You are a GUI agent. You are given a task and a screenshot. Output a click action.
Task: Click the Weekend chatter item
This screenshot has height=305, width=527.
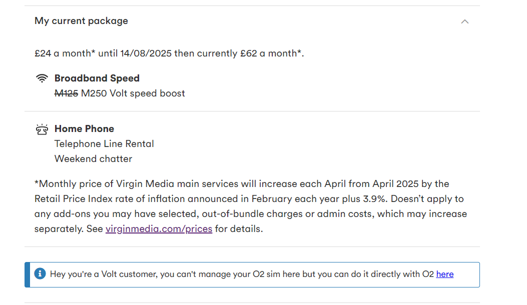[94, 159]
